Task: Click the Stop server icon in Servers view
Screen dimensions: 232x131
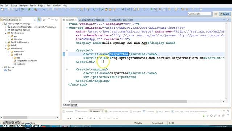Action: (219, 116)
